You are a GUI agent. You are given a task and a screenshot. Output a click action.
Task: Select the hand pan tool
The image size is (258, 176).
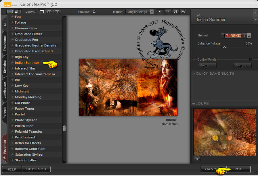(x=175, y=12)
